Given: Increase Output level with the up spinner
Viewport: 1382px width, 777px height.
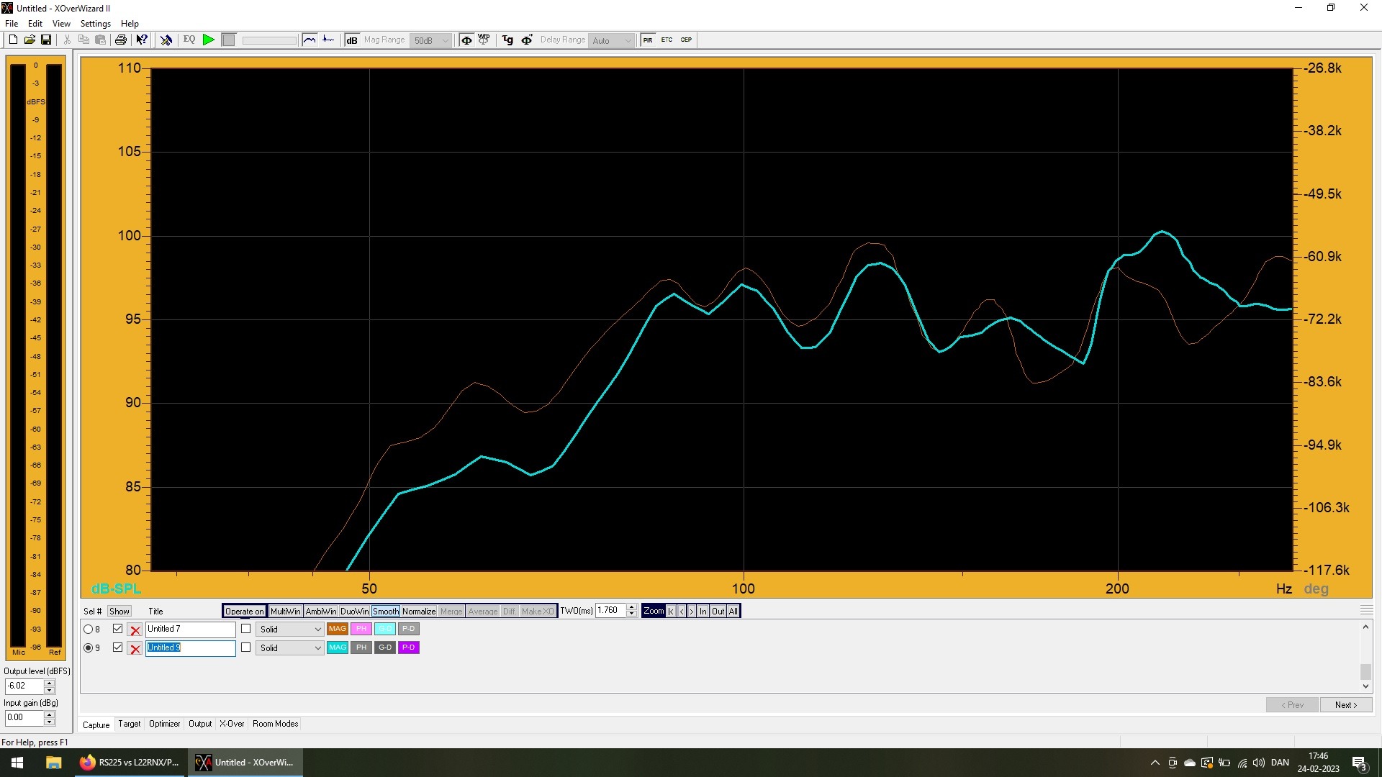Looking at the screenshot, I should [50, 683].
